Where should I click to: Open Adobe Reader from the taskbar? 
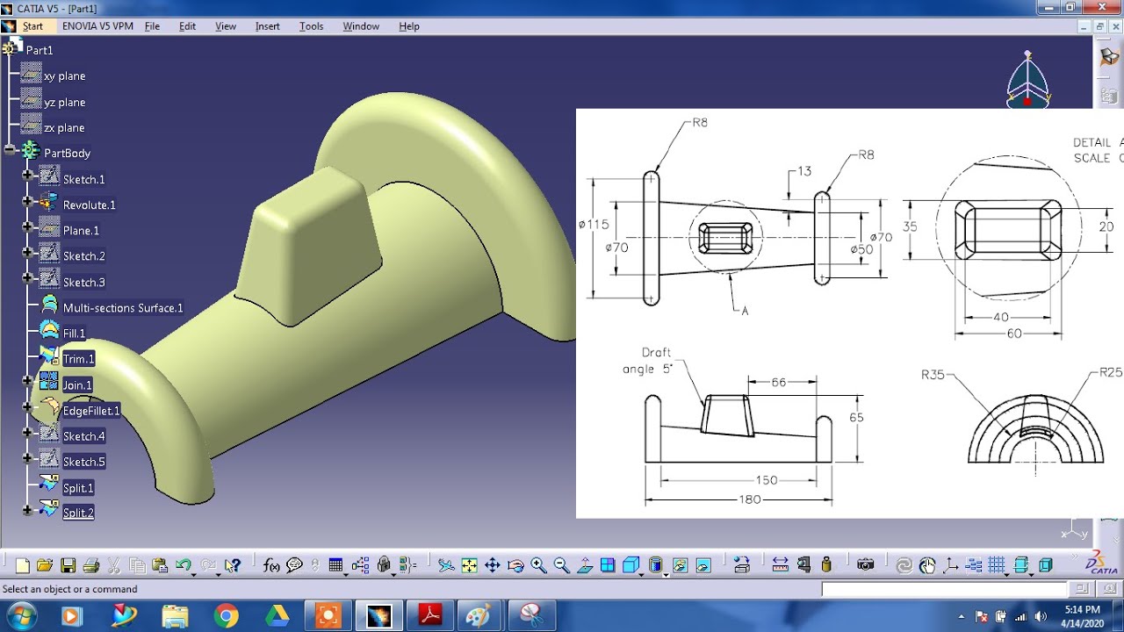430,616
